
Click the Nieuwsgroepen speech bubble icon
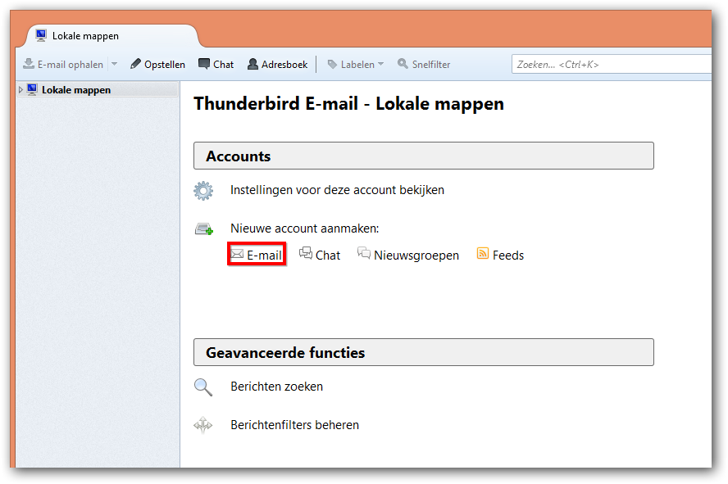[x=363, y=253]
